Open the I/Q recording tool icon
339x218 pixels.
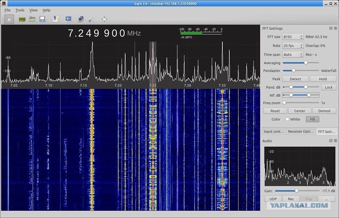pyautogui.click(x=68, y=19)
